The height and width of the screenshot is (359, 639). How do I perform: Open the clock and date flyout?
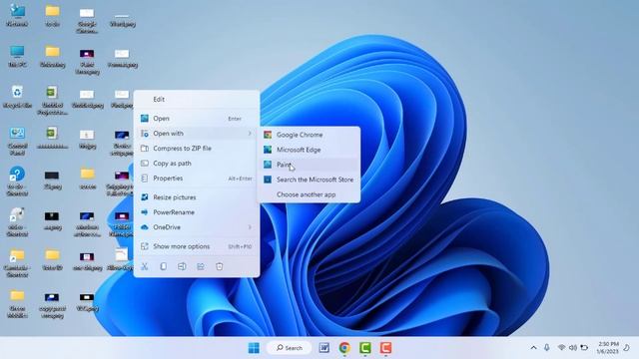(x=608, y=348)
